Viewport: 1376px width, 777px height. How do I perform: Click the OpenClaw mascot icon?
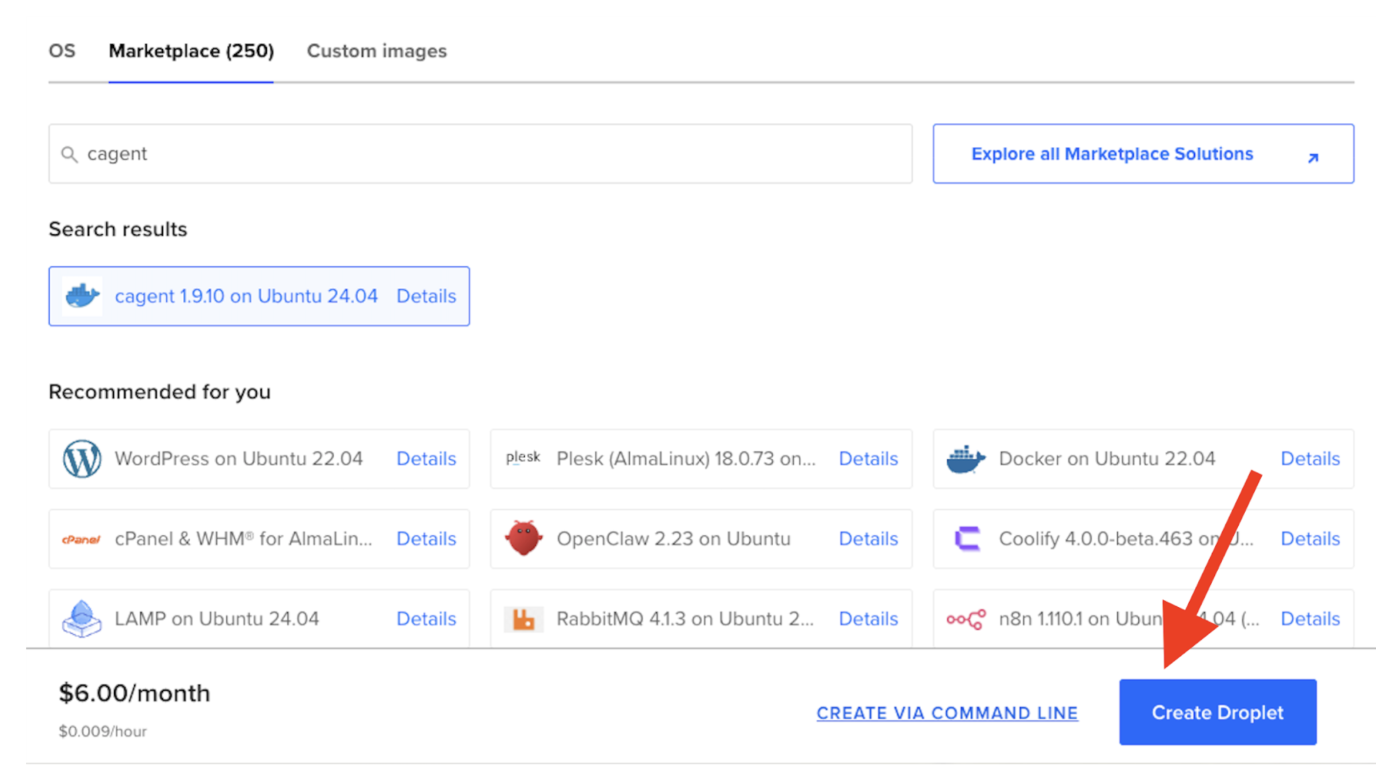pos(523,538)
